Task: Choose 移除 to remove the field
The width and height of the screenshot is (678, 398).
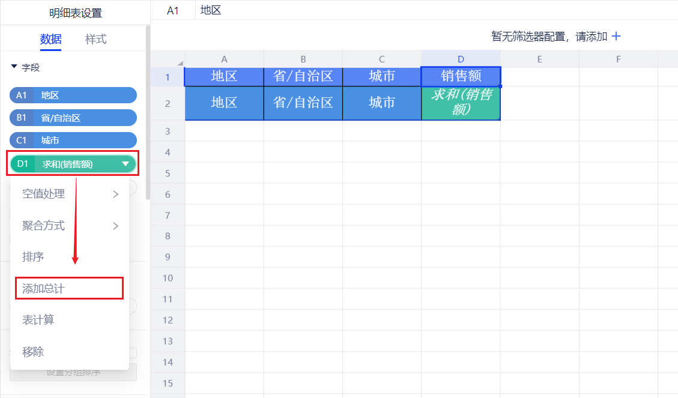Action: [34, 352]
